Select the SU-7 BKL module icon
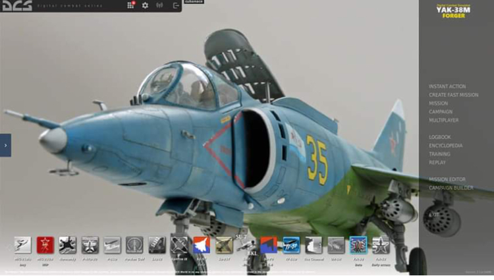Viewport: 494px width, 280px height. 246,245
